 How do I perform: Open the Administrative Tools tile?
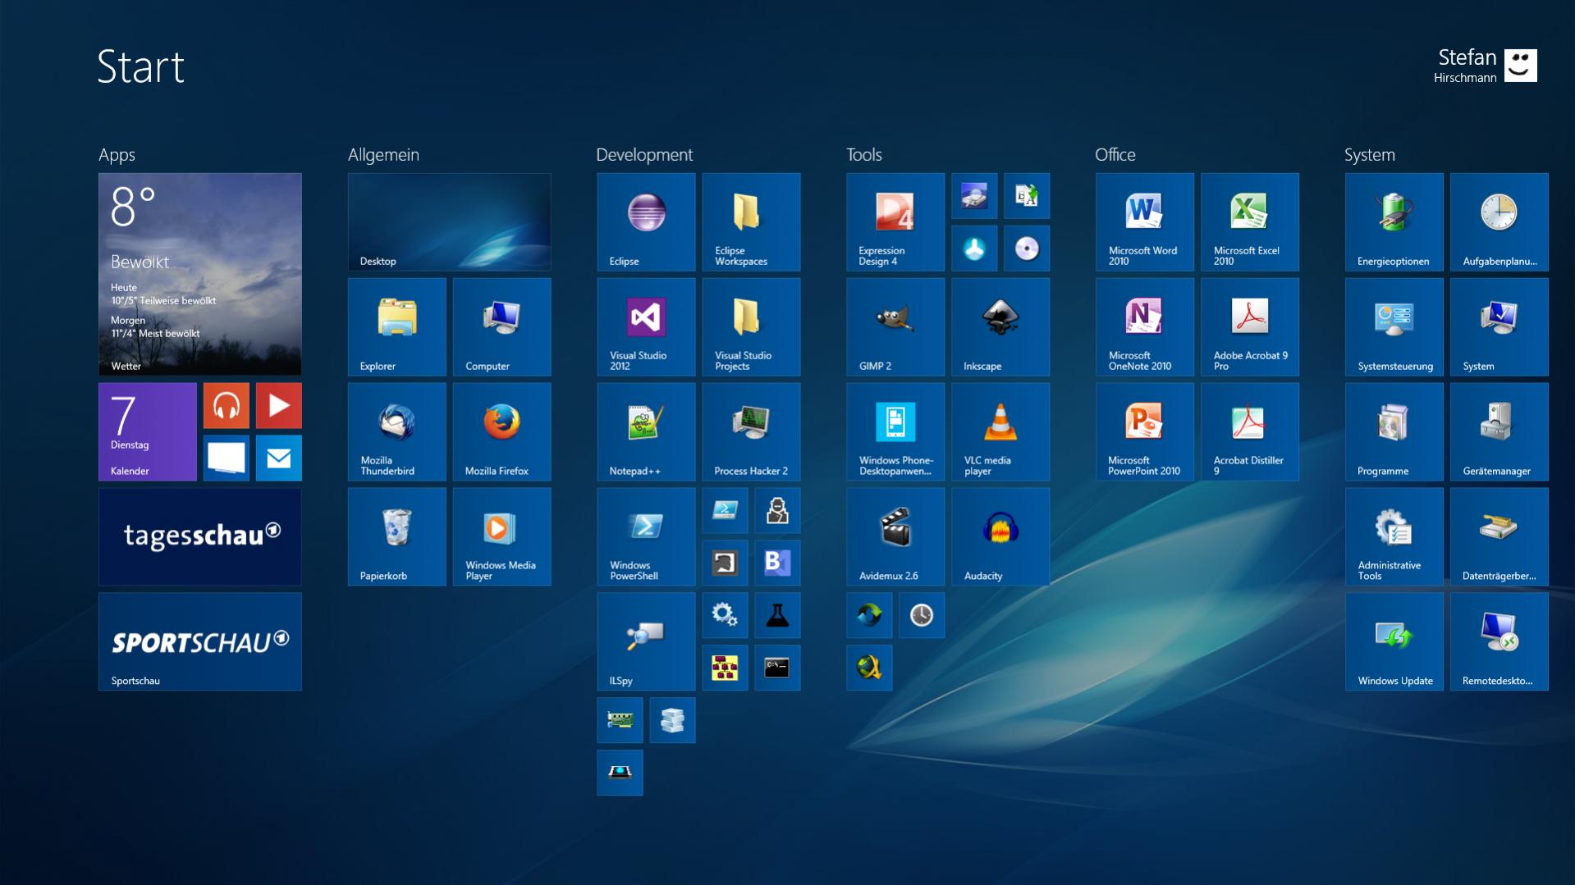(1395, 536)
